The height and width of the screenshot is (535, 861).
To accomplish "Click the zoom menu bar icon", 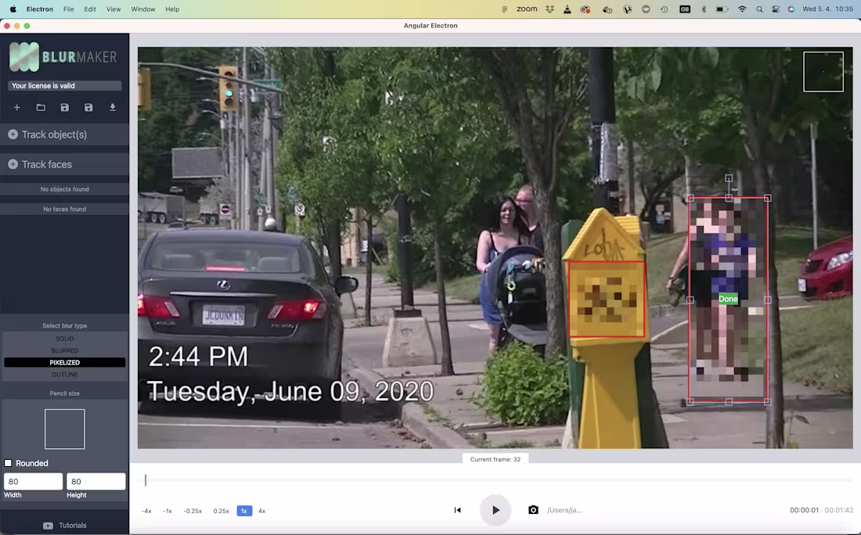I will (527, 9).
